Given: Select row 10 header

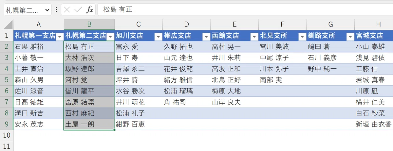Looking at the screenshot, I should [7, 135].
